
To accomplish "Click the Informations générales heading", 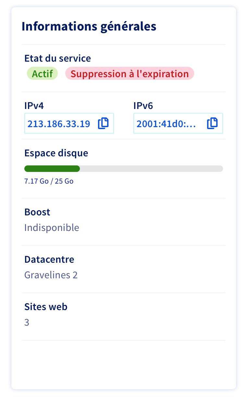I will (x=89, y=26).
